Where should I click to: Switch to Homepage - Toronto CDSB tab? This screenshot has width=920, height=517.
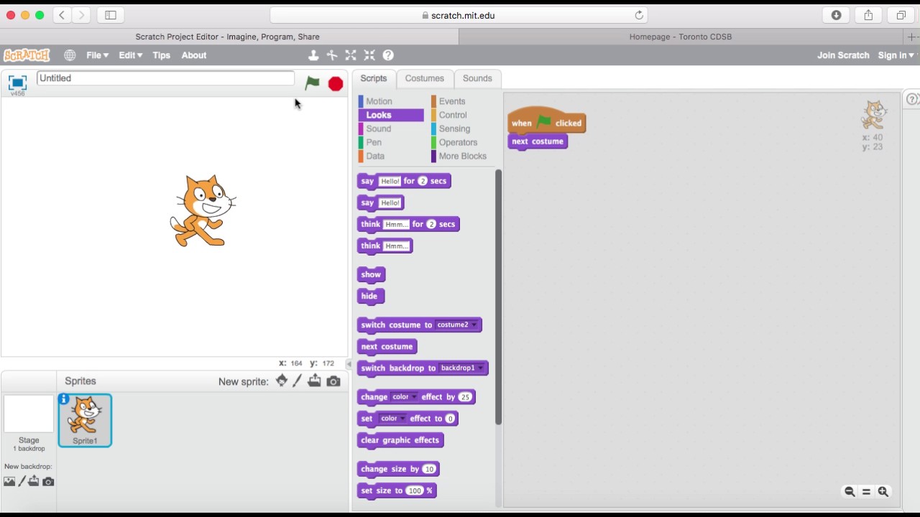coord(681,37)
